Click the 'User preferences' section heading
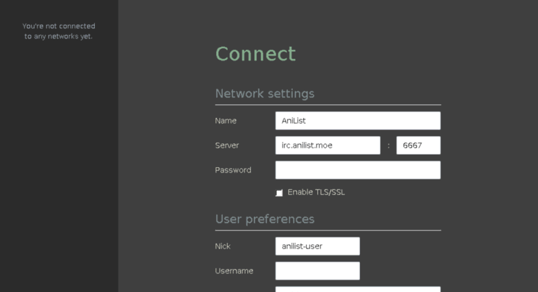The image size is (538, 292). (x=264, y=220)
